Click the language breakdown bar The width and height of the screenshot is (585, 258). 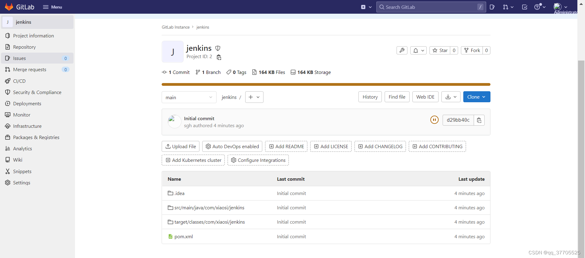point(326,84)
